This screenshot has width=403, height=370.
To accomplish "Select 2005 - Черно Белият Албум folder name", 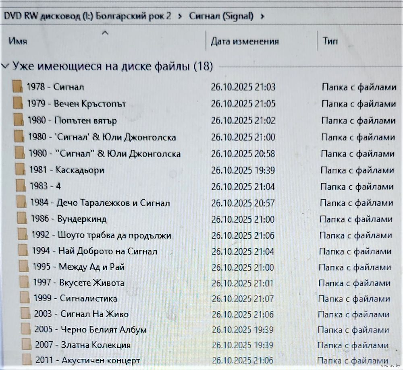I will pyautogui.click(x=90, y=329).
